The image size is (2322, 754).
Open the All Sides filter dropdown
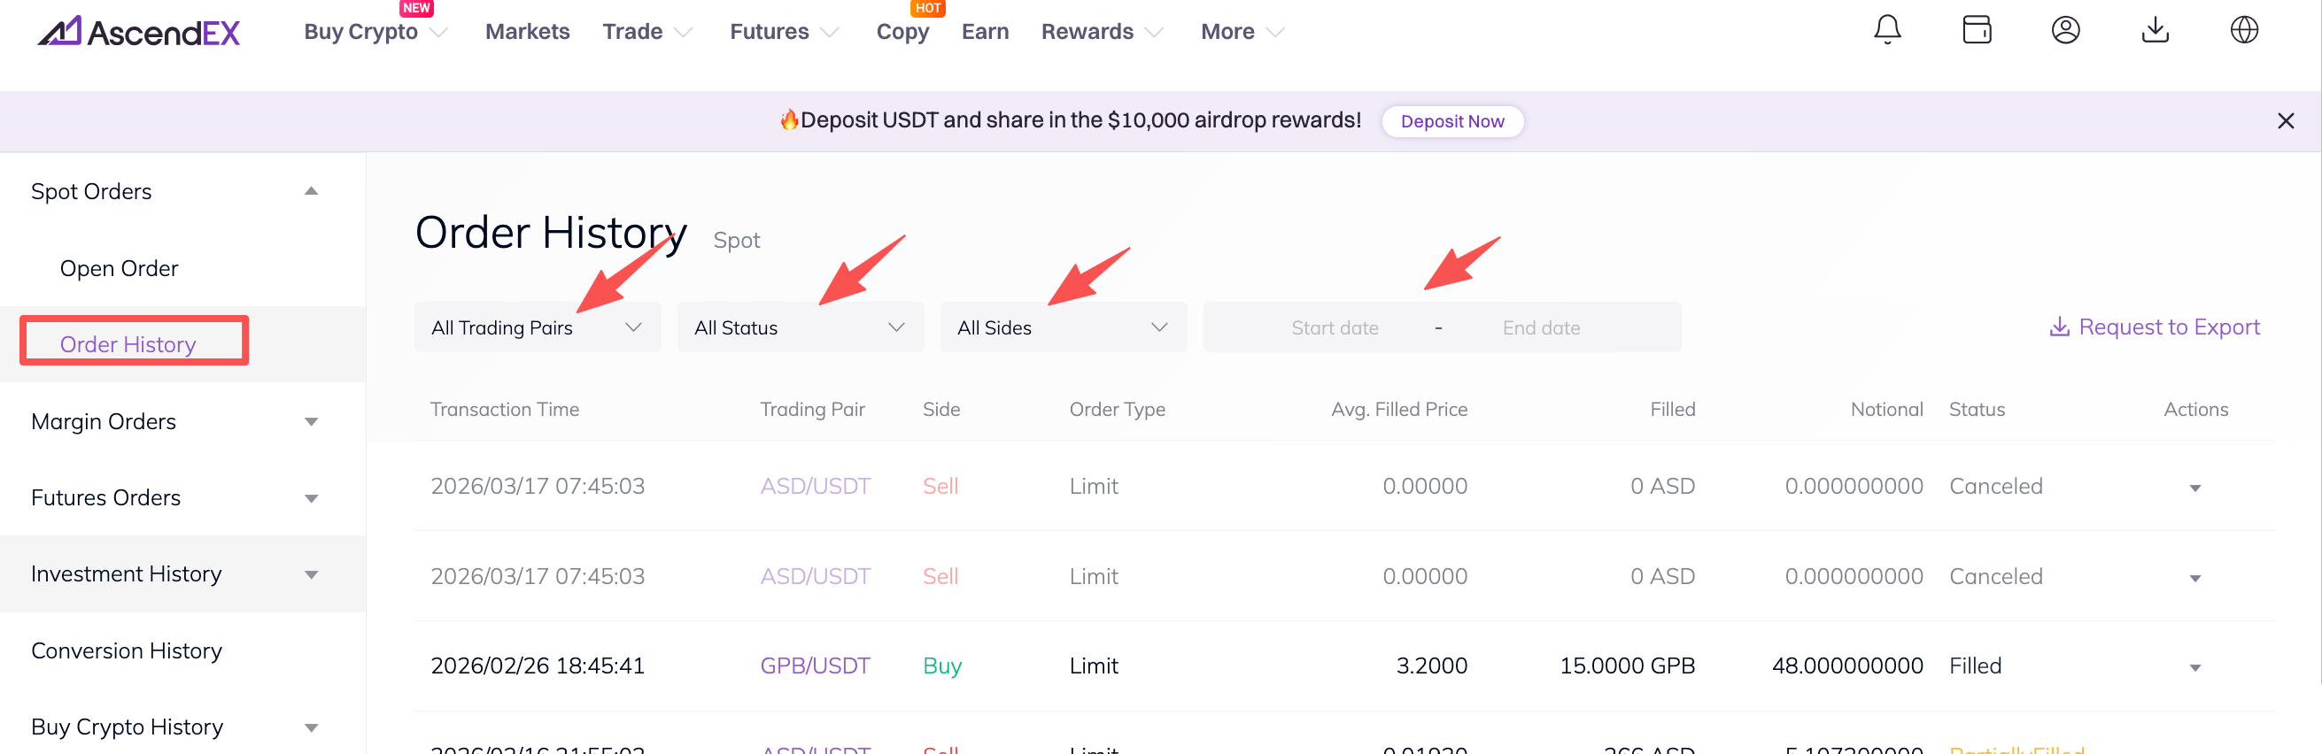1063,328
